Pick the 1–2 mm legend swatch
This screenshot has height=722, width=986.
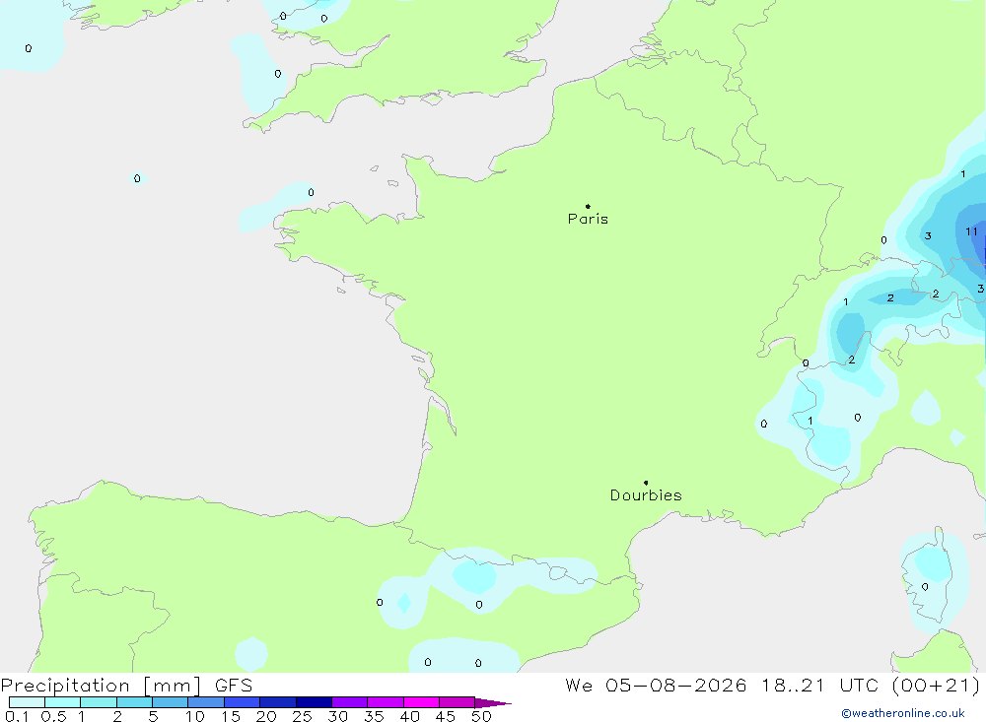coord(98,702)
